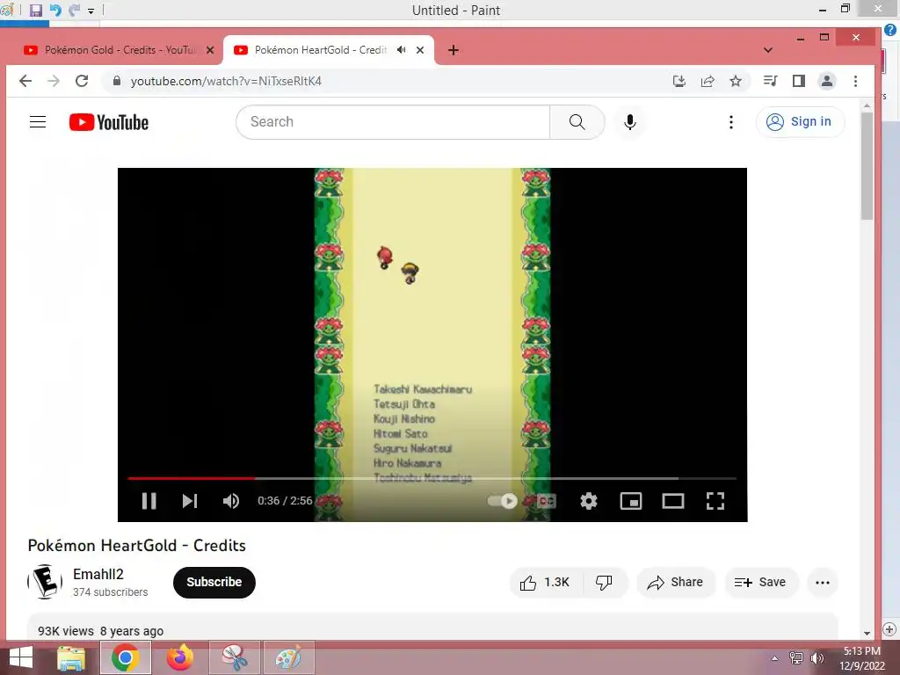The height and width of the screenshot is (675, 900).
Task: Open the Chrome three-dot menu
Action: (x=855, y=81)
